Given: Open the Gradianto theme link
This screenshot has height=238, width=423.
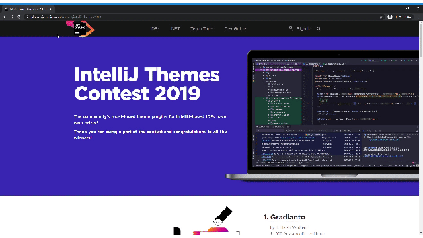Looking at the screenshot, I should coord(288,218).
